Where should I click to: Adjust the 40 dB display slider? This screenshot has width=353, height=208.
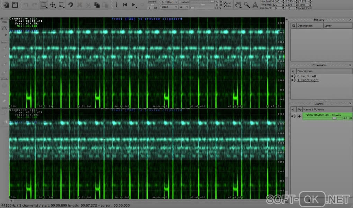tap(202, 1)
